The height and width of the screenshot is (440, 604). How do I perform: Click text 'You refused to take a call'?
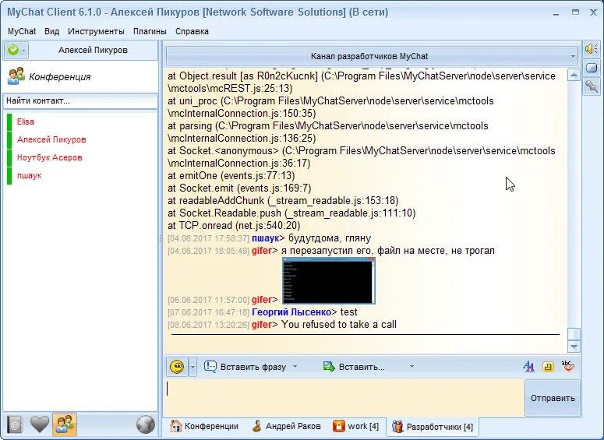(339, 325)
